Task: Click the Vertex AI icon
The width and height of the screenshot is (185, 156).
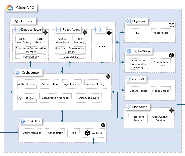Action: (x=129, y=79)
